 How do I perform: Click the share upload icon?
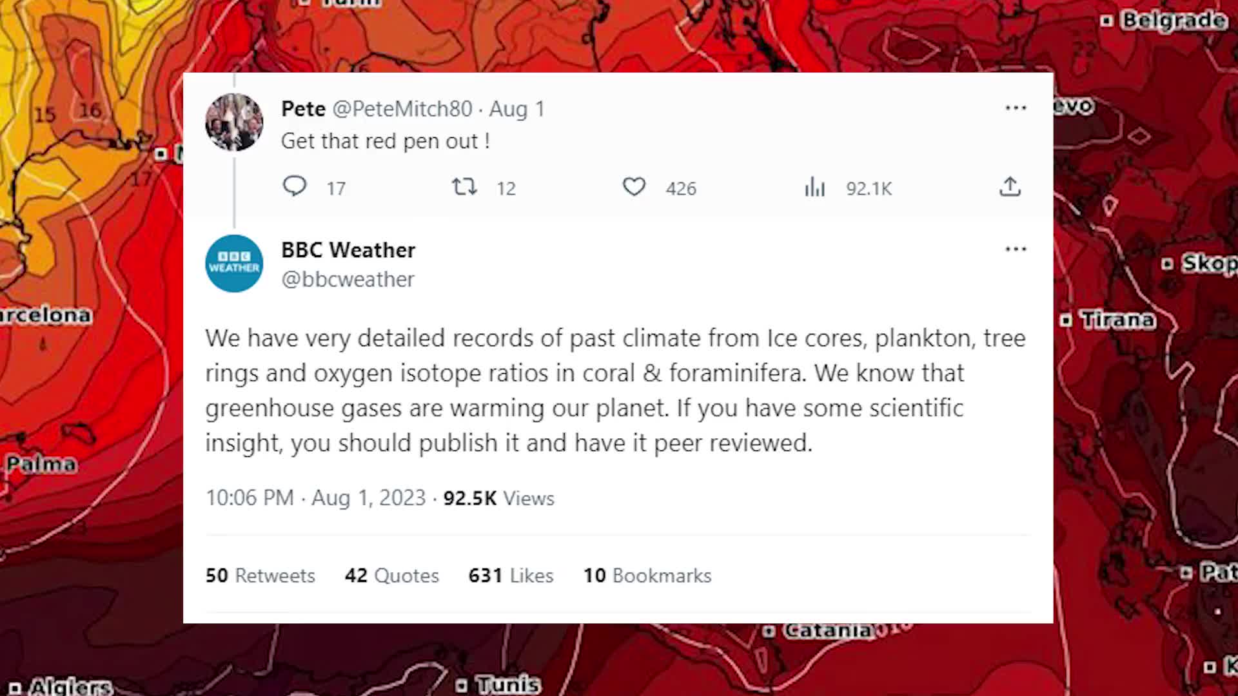[1010, 186]
